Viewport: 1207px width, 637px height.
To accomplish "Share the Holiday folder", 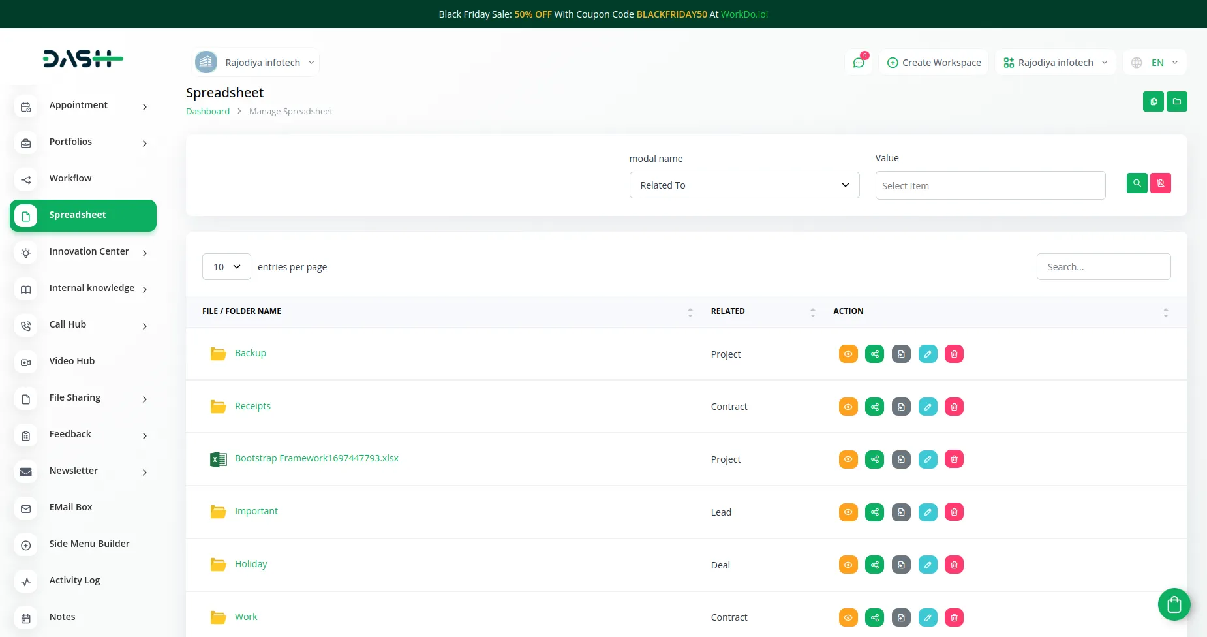I will pyautogui.click(x=875, y=565).
